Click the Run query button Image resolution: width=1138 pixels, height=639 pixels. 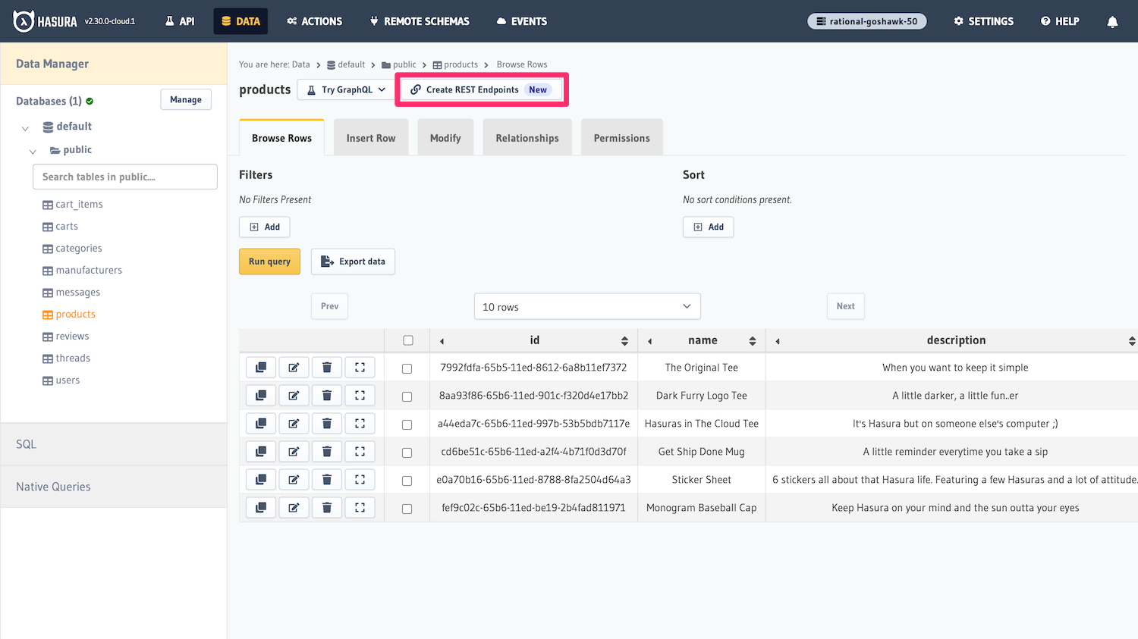pyautogui.click(x=269, y=261)
